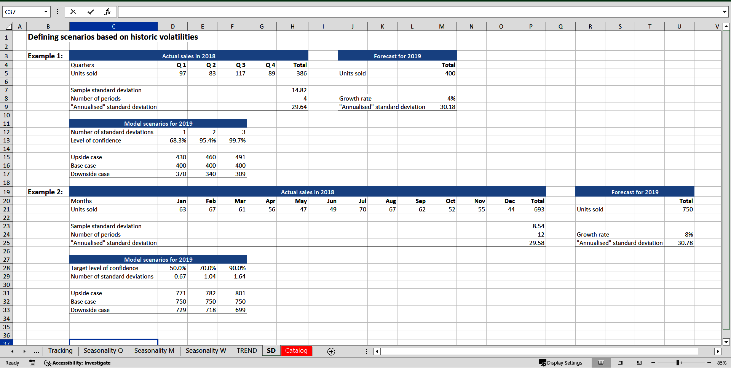Select Example 1 Total units sold 386

[292, 73]
